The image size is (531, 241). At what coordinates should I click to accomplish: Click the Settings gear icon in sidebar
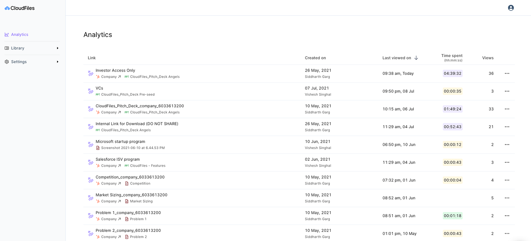point(7,62)
